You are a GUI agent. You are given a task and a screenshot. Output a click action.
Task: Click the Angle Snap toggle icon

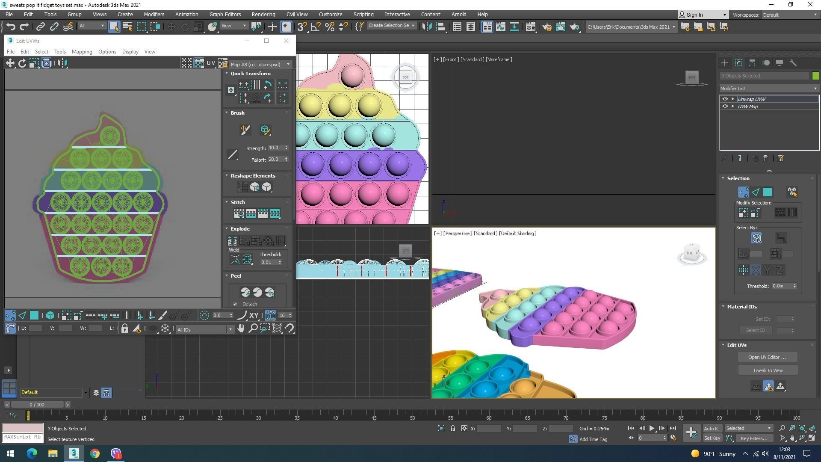click(316, 27)
